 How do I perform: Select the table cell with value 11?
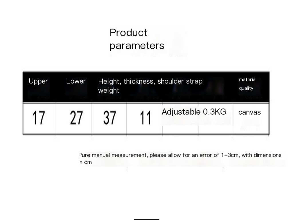145,118
